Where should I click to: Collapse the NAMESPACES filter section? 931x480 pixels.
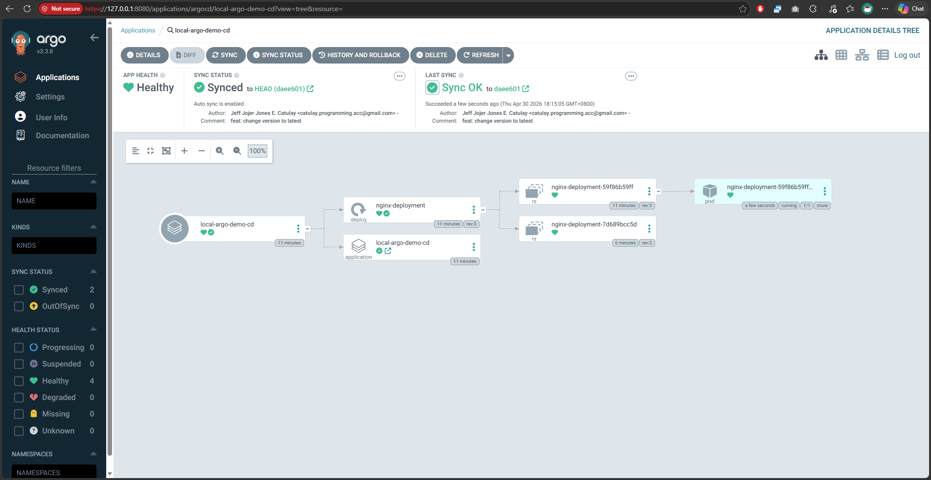[x=94, y=454]
